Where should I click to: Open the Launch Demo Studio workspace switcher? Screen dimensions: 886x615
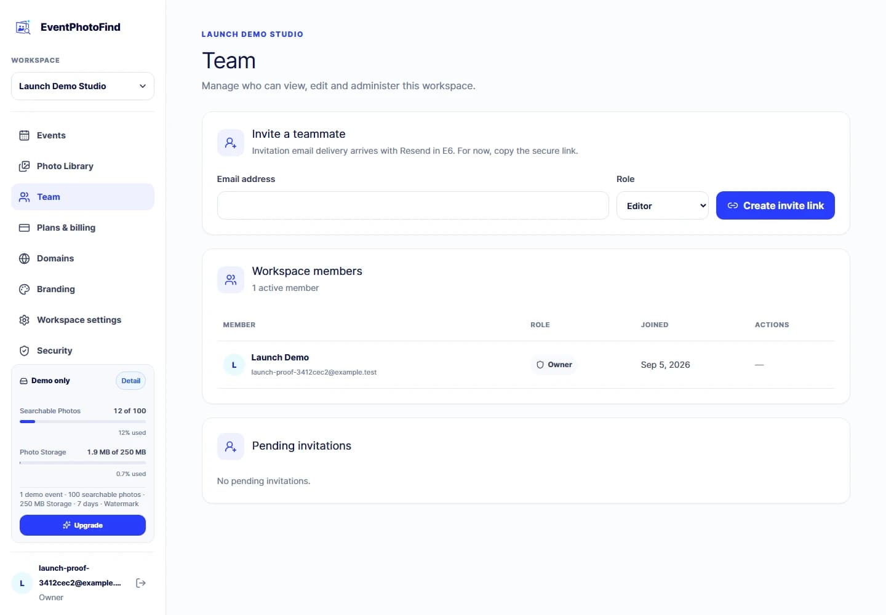point(82,86)
